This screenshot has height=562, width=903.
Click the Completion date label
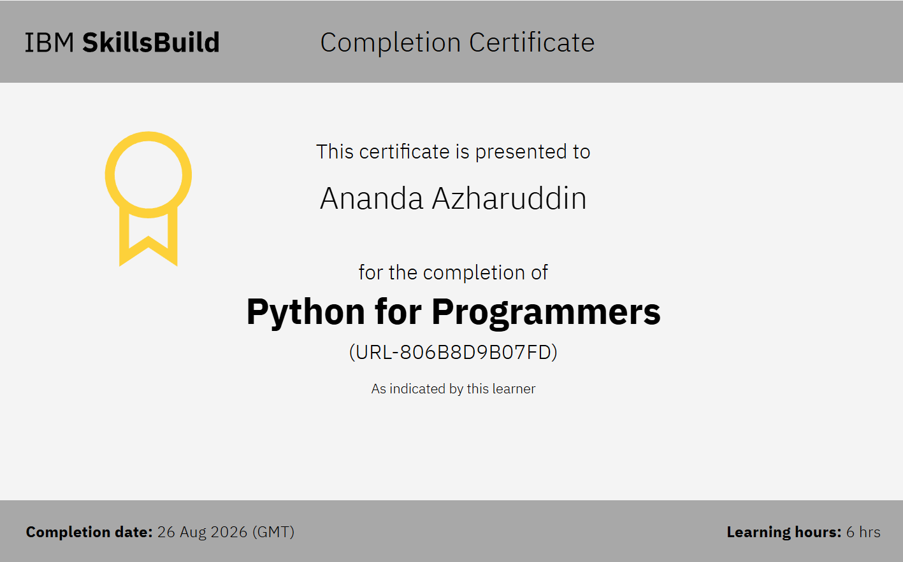point(89,532)
